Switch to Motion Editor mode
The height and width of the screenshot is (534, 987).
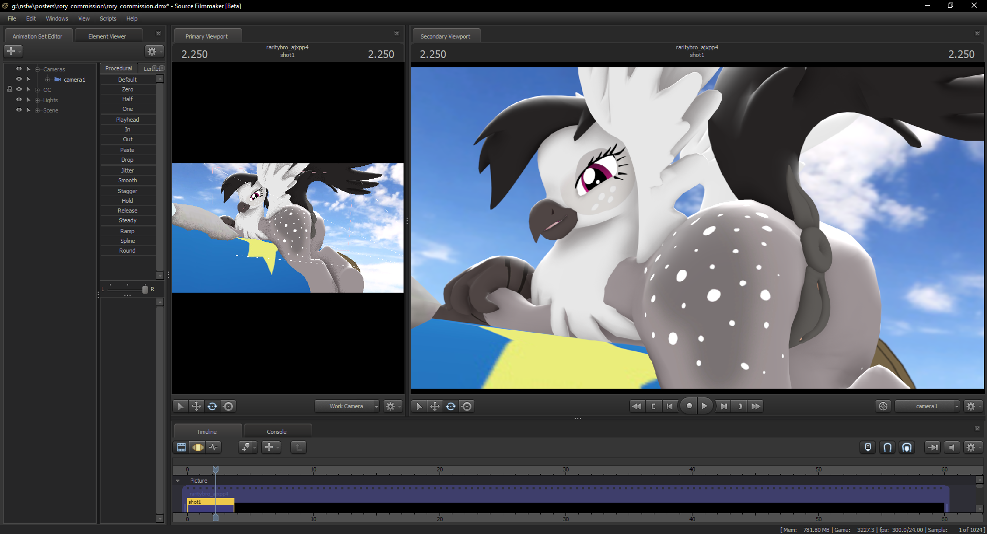(x=198, y=447)
